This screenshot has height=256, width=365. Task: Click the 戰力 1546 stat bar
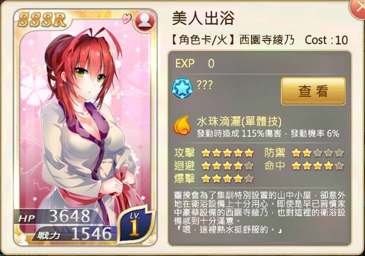point(75,233)
